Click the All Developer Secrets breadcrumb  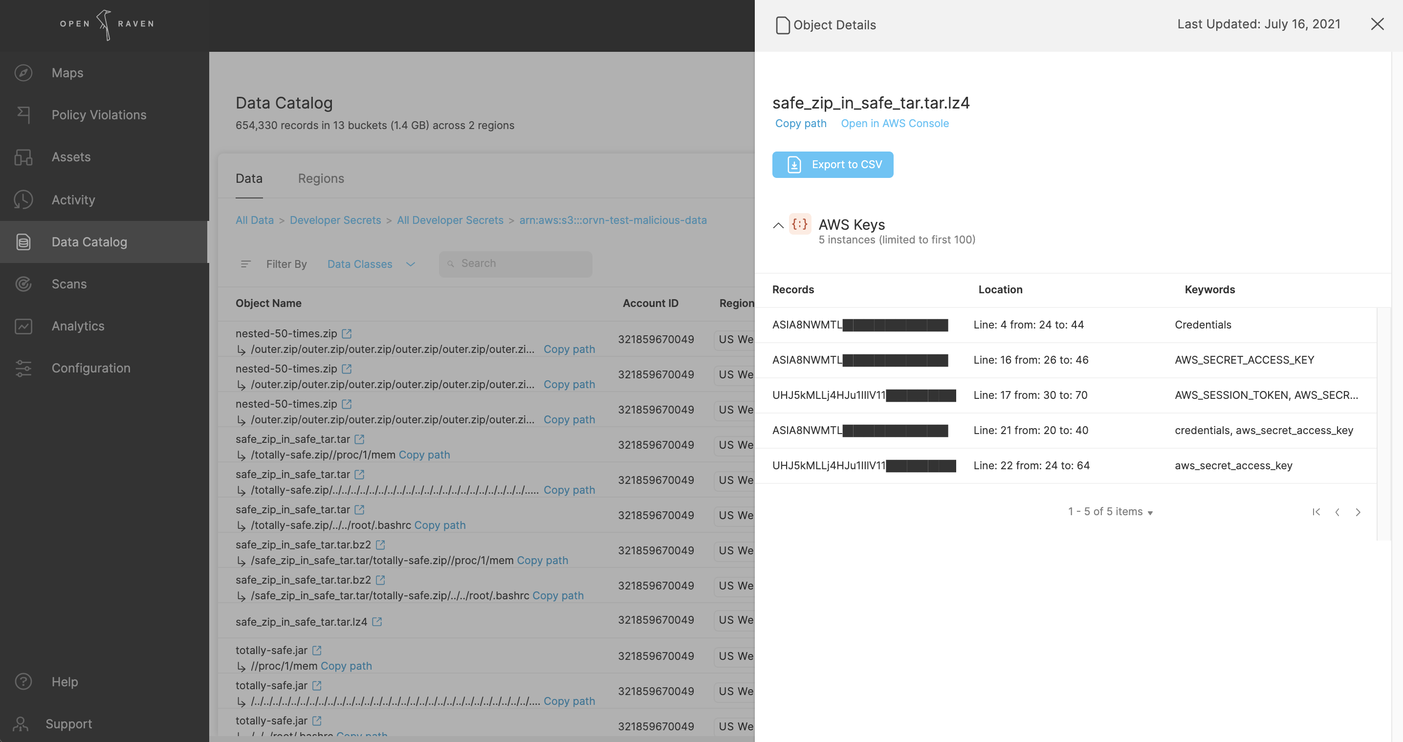[x=450, y=220]
